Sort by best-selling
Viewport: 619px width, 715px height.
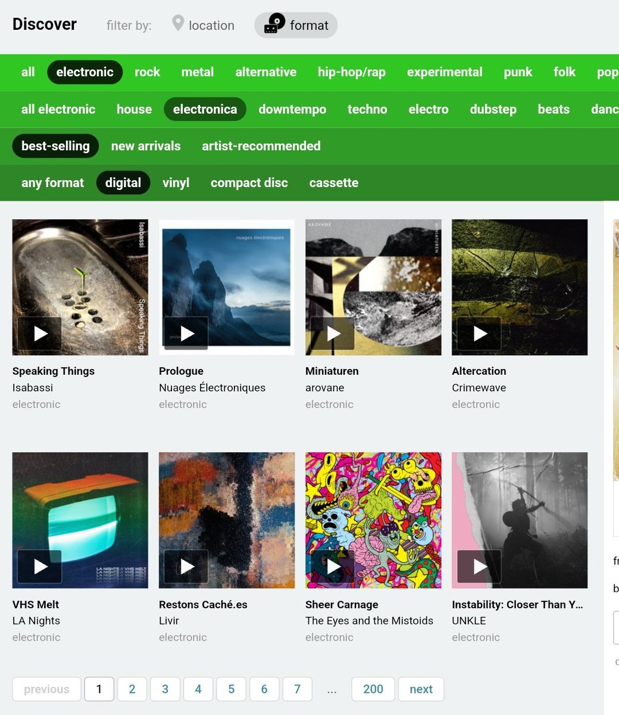click(55, 146)
